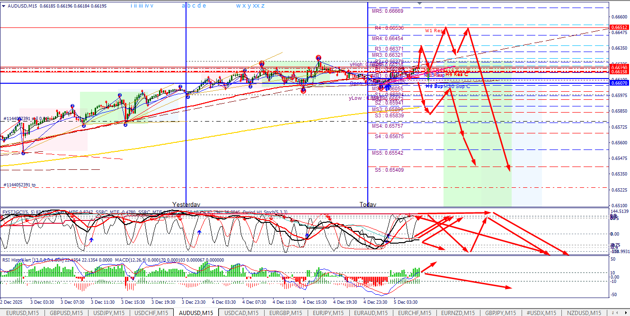
Task: Click the wave labels w x y xx z
Action: pyautogui.click(x=250, y=6)
